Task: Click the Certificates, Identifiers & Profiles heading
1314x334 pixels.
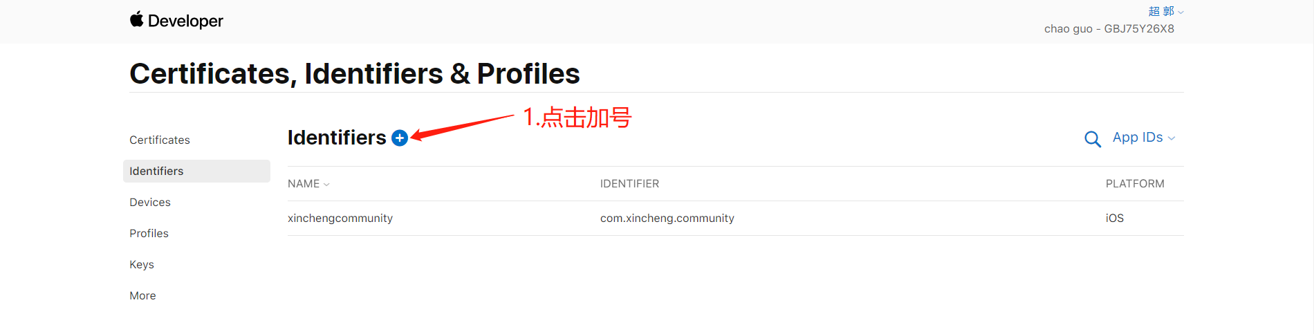Action: tap(355, 73)
